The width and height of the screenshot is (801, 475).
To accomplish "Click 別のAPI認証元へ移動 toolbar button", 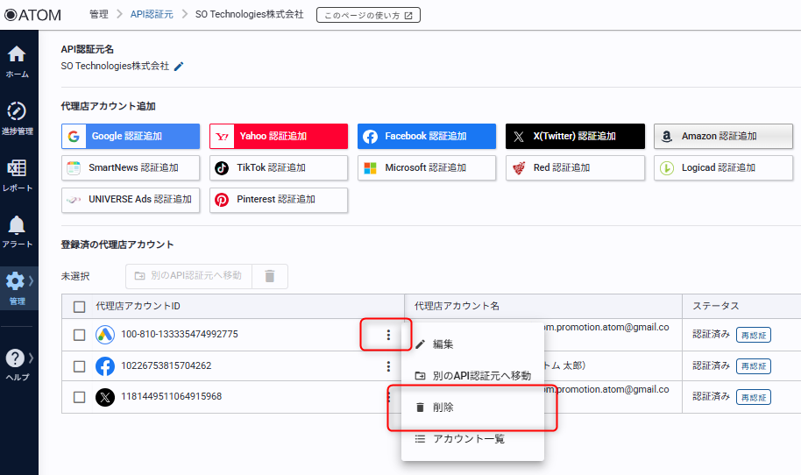I will point(188,276).
